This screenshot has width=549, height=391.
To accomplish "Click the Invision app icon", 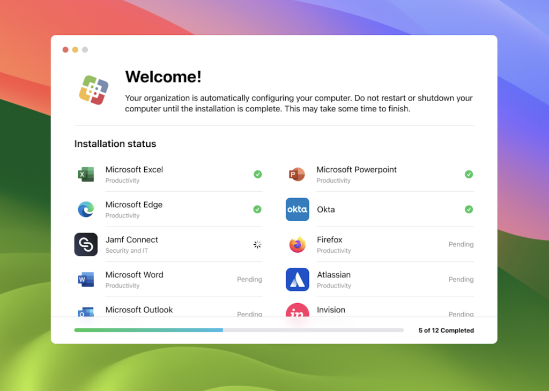I will click(297, 310).
